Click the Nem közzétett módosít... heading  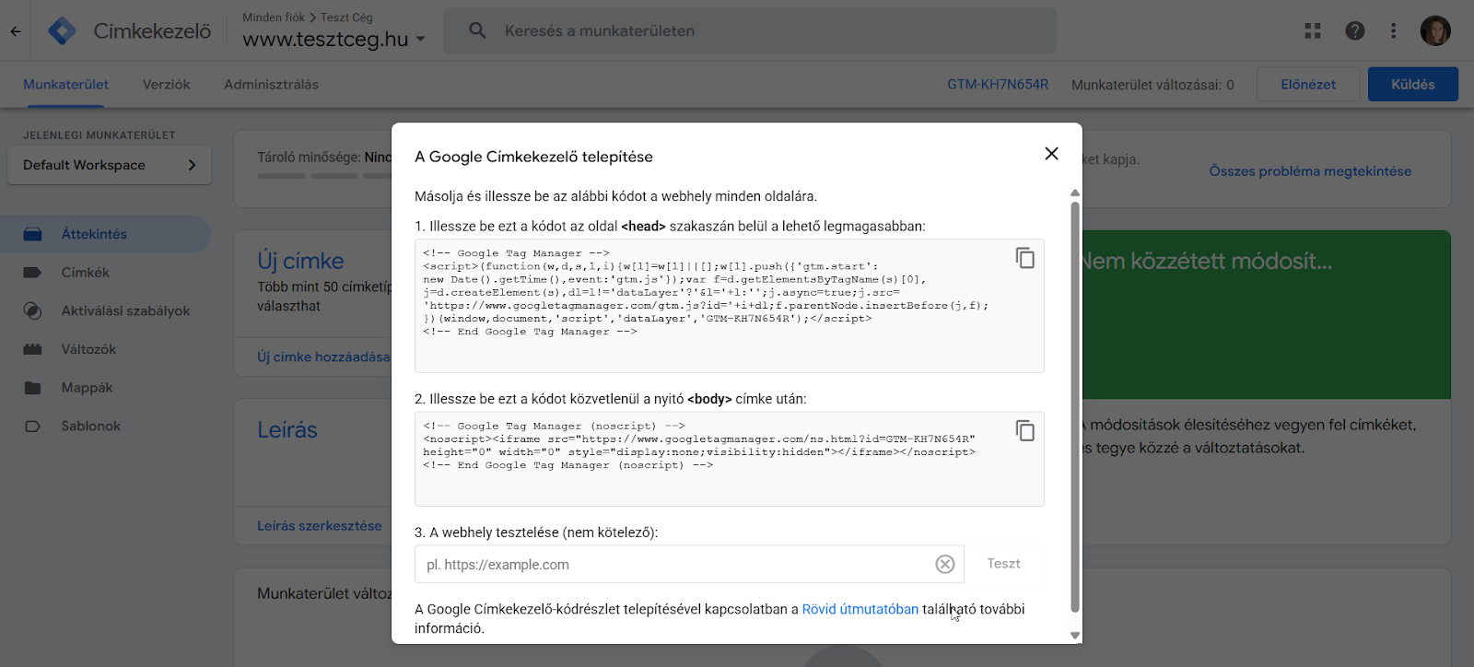[x=1207, y=261]
